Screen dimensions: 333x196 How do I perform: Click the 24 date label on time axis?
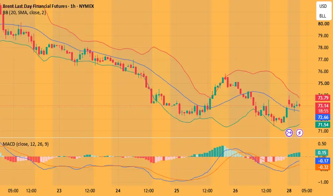click(118, 191)
